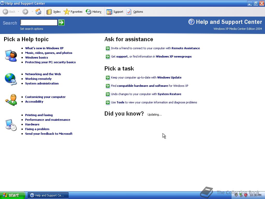Open the System administration topic
Screen dimensions: 265x199
pyautogui.click(x=42, y=83)
